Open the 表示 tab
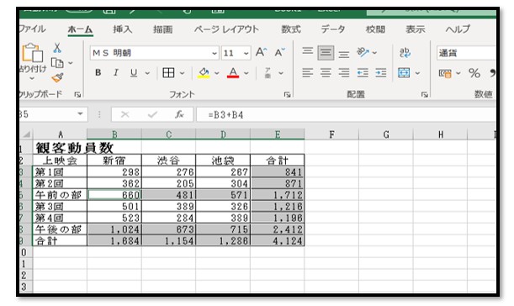Image resolution: width=514 pixels, height=306 pixels. click(x=416, y=29)
